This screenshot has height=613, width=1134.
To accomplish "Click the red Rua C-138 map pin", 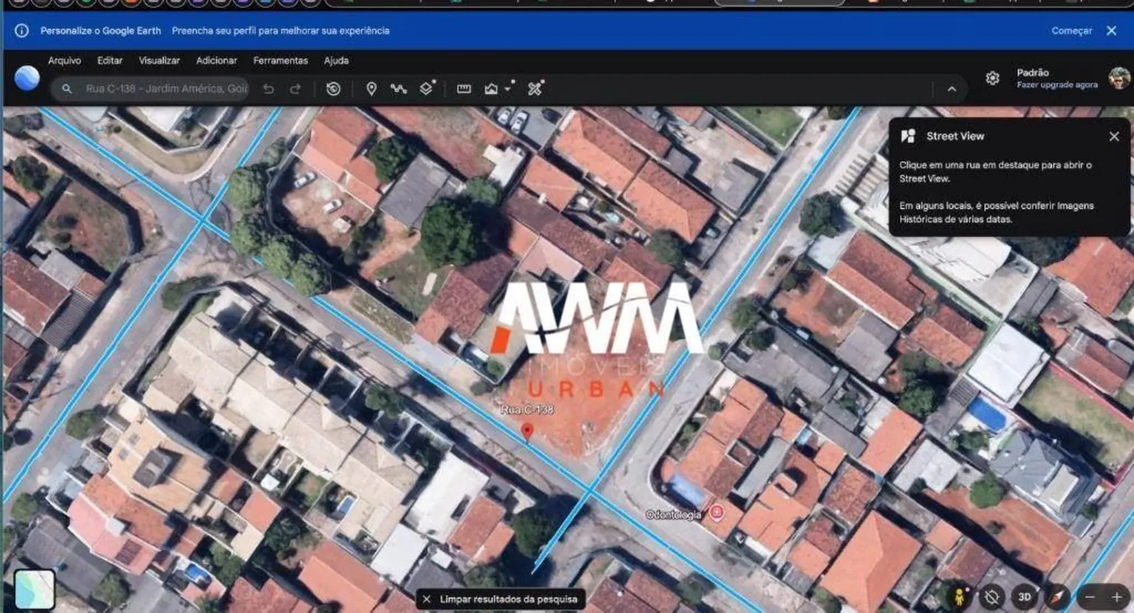I will click(x=527, y=431).
